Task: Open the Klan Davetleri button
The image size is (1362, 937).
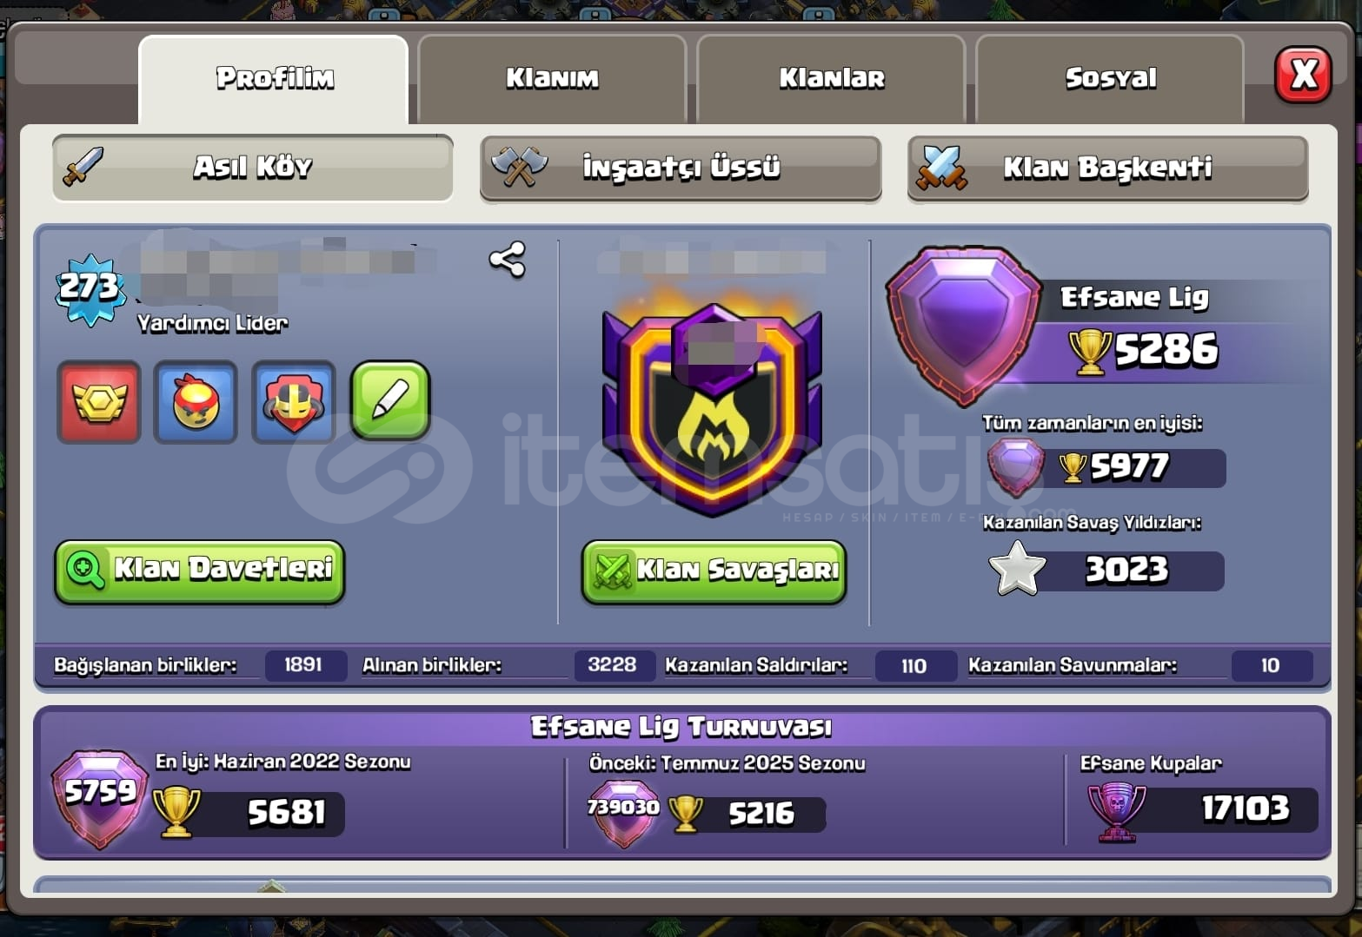Action: (200, 571)
